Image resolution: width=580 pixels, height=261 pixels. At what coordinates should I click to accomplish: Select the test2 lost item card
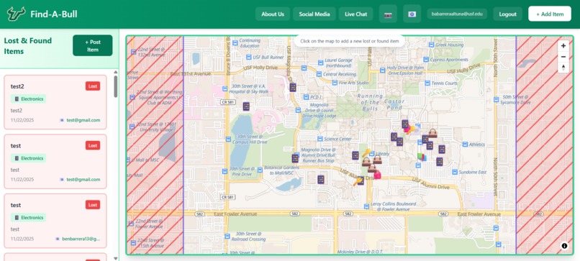tap(55, 102)
